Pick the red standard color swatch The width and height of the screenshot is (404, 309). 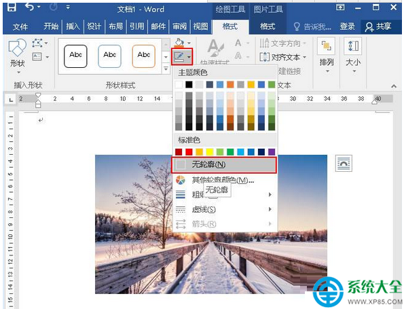pyautogui.click(x=189, y=152)
